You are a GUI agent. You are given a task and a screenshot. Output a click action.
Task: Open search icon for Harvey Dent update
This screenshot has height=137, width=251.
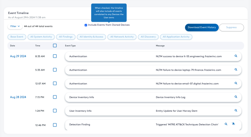[x=236, y=110]
